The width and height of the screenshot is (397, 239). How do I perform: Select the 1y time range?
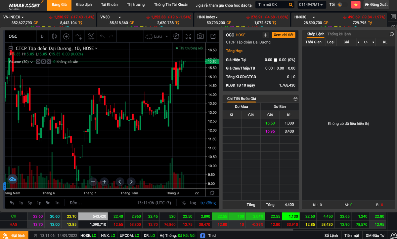click(21, 203)
